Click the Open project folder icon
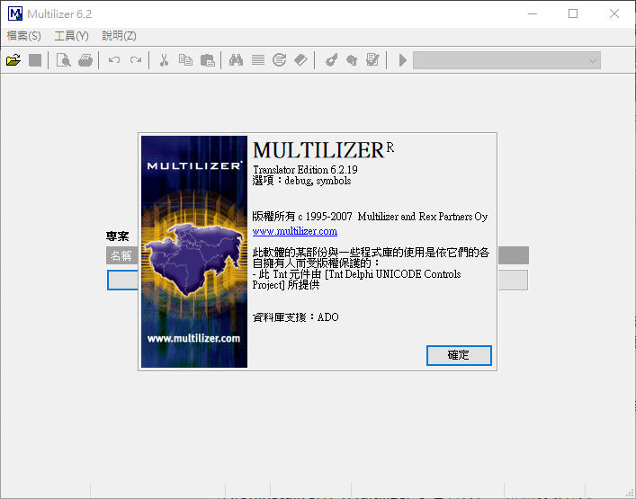The height and width of the screenshot is (499, 636). pyautogui.click(x=13, y=60)
